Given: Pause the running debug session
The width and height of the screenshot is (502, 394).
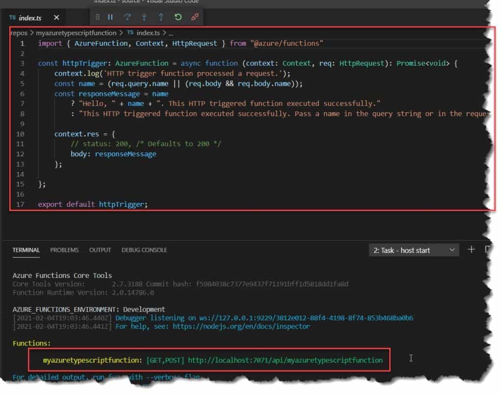Looking at the screenshot, I should (x=110, y=17).
